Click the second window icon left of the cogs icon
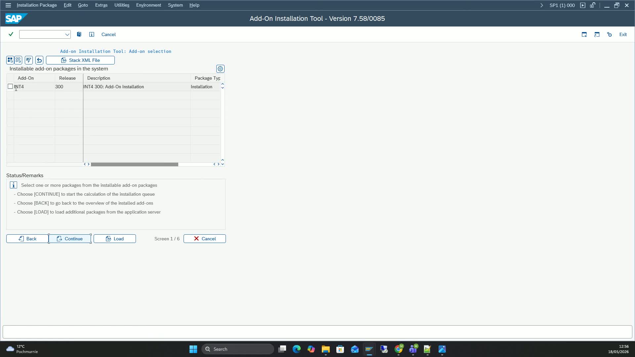Viewport: 635px width, 357px height. [x=597, y=34]
